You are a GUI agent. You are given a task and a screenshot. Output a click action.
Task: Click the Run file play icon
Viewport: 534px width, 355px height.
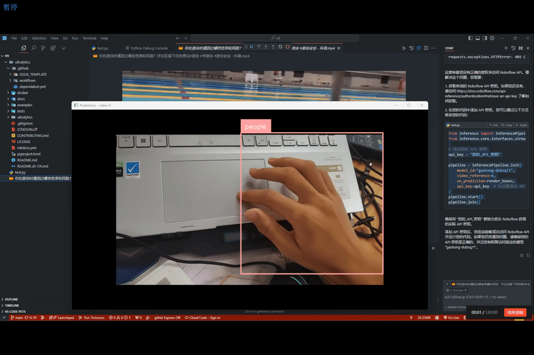(403, 48)
